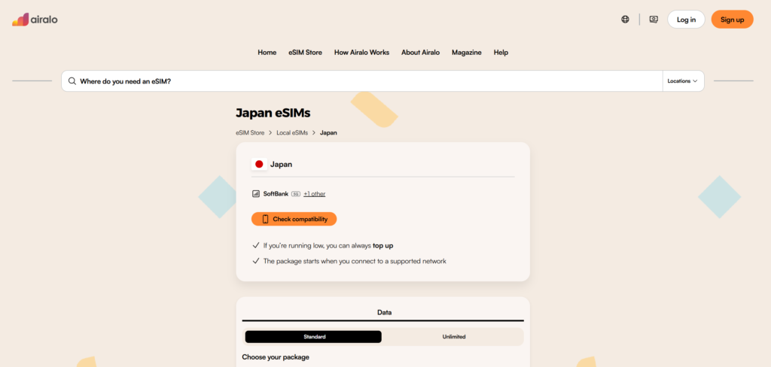The image size is (771, 367).
Task: Click the Japan flag icon
Action: pos(259,164)
